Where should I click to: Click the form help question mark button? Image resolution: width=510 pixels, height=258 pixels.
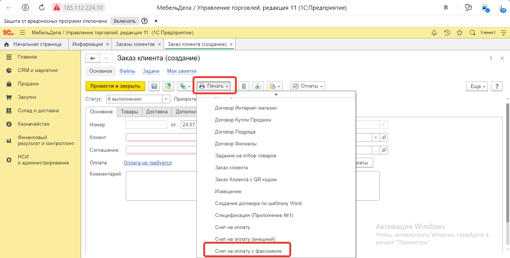(x=497, y=86)
